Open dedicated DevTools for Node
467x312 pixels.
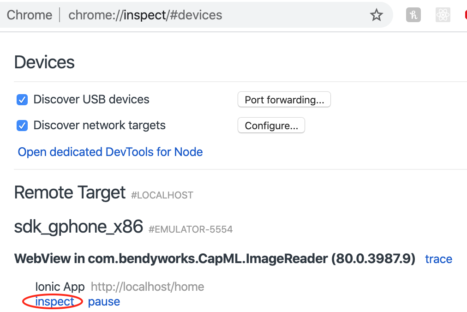pos(110,152)
